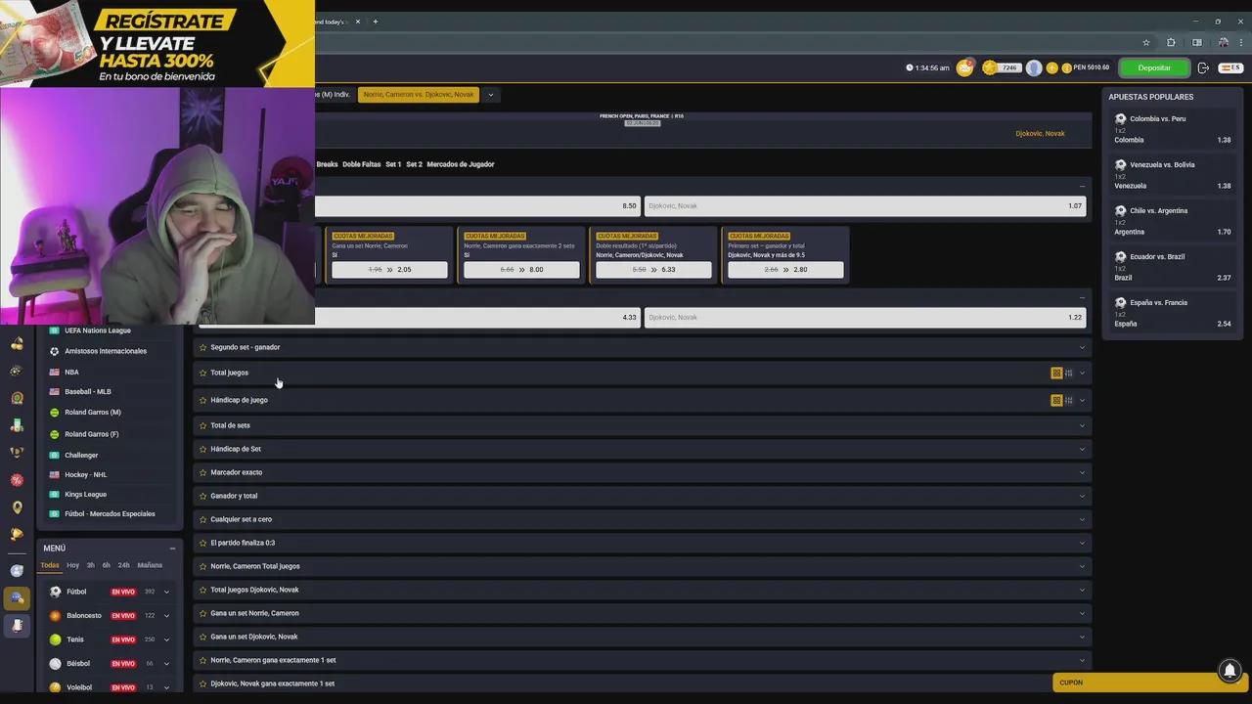The image size is (1252, 704).
Task: Expand Gana un set Djokovic, Novak row
Action: (643, 637)
